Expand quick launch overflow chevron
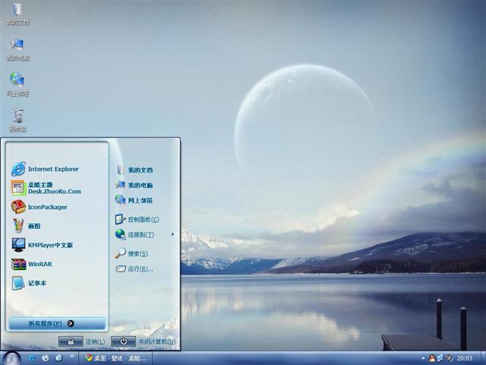The image size is (486, 365). pos(72,356)
